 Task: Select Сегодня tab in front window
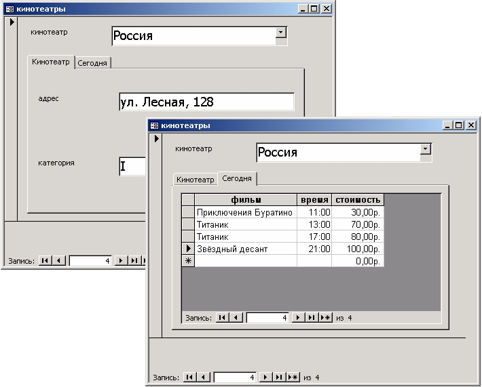pos(237,178)
